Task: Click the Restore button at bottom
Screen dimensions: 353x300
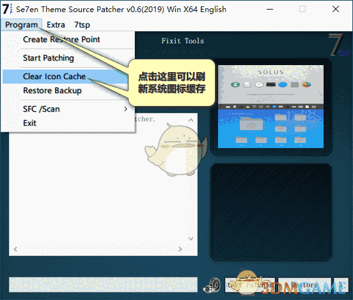Action: [x=304, y=285]
